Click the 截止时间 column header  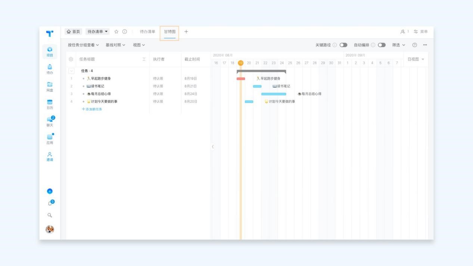(x=192, y=59)
